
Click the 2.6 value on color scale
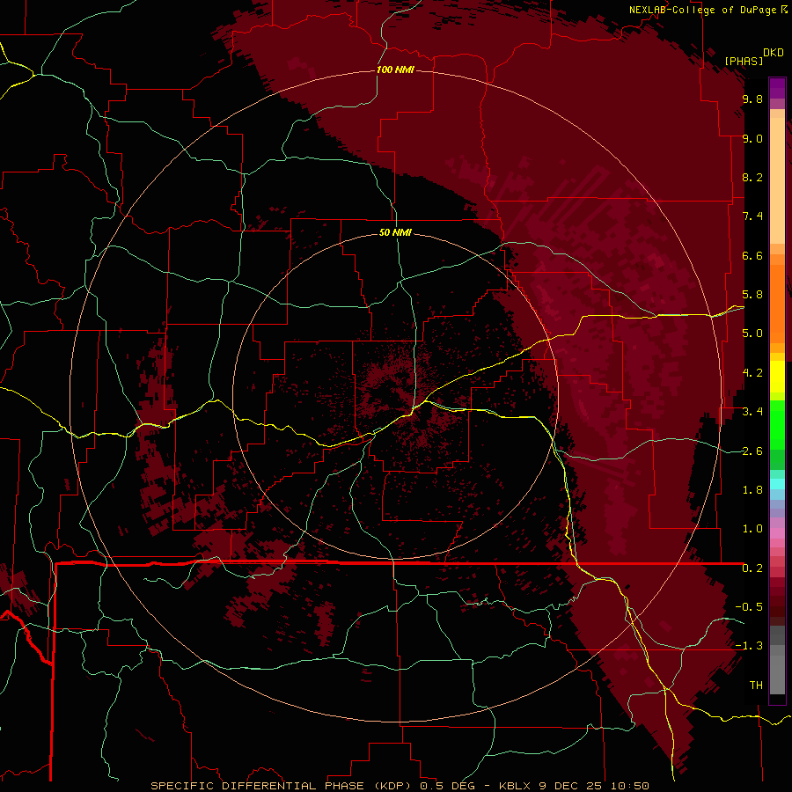tap(752, 451)
